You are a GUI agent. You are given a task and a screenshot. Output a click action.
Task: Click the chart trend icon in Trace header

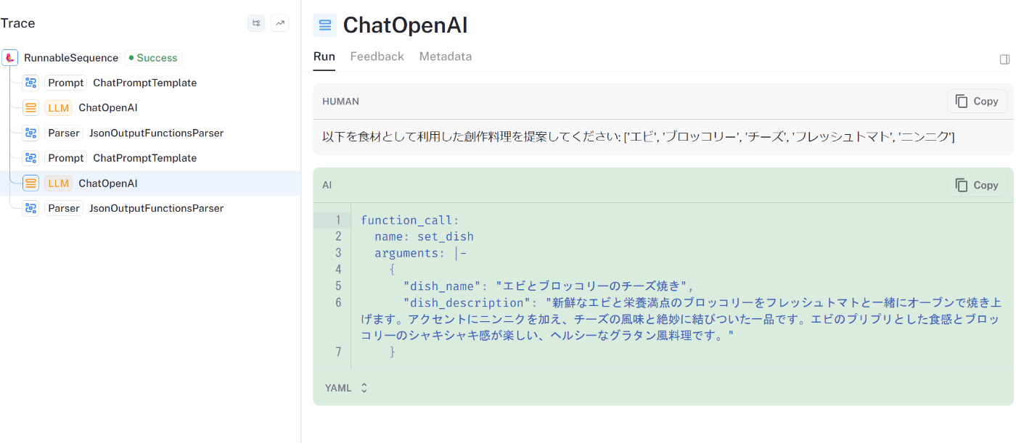[x=280, y=23]
